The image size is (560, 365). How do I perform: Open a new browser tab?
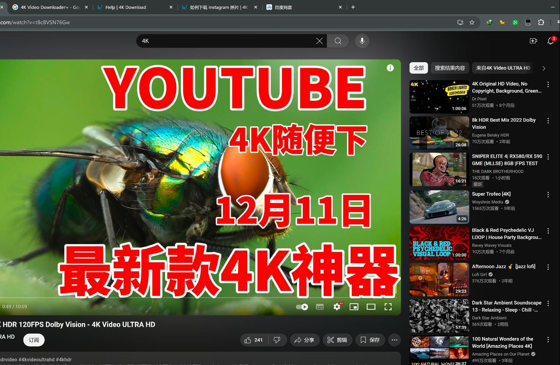(x=353, y=7)
